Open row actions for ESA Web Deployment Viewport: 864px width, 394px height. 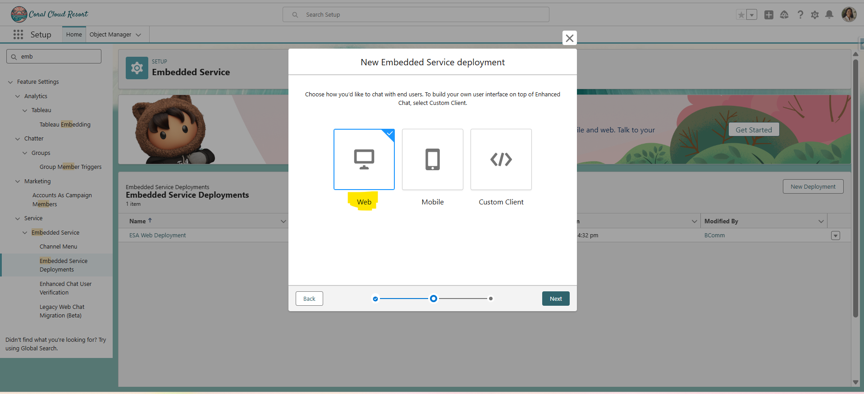(836, 235)
